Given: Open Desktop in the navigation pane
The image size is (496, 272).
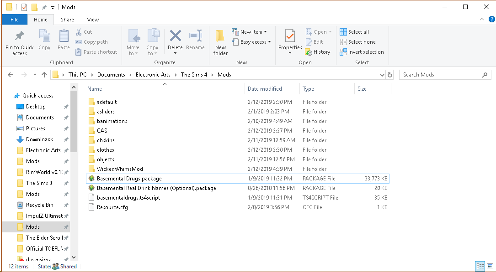Looking at the screenshot, I should pyautogui.click(x=36, y=107).
